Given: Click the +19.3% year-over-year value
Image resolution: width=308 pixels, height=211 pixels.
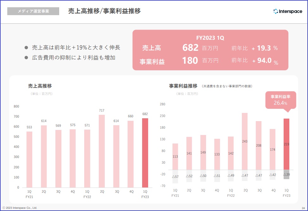Looking at the screenshot, I should 265,48.
